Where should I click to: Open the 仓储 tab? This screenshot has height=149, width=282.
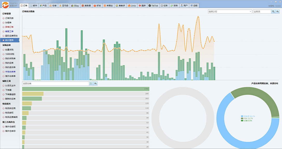coord(53,6)
